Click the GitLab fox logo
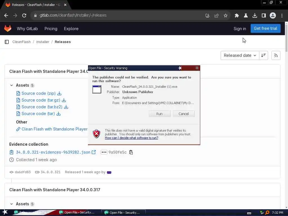This screenshot has height=216, width=288. (x=8, y=28)
